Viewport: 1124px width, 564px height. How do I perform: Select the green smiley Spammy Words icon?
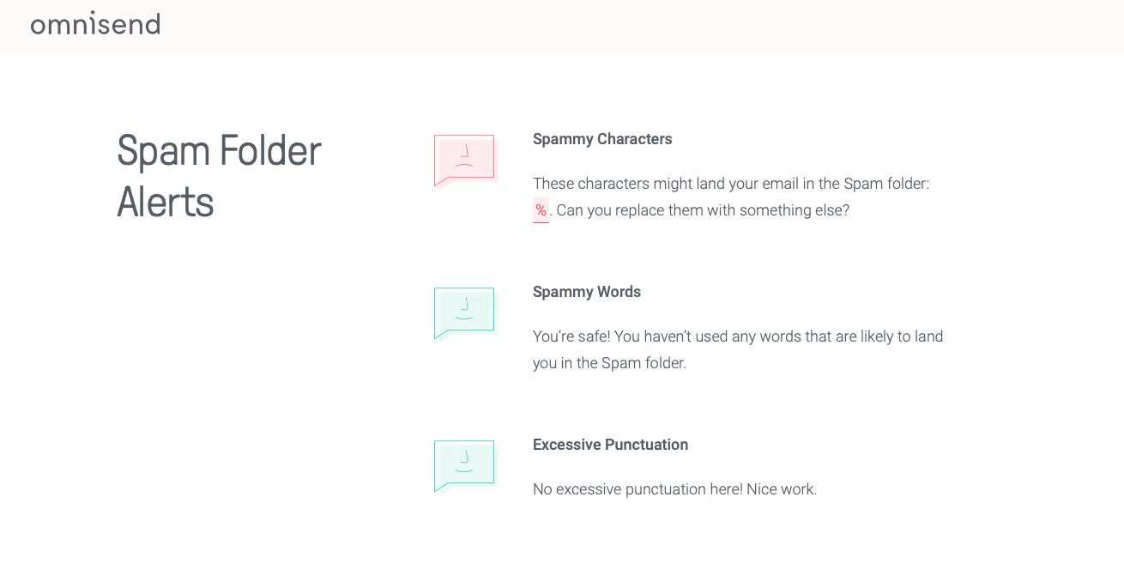[466, 313]
